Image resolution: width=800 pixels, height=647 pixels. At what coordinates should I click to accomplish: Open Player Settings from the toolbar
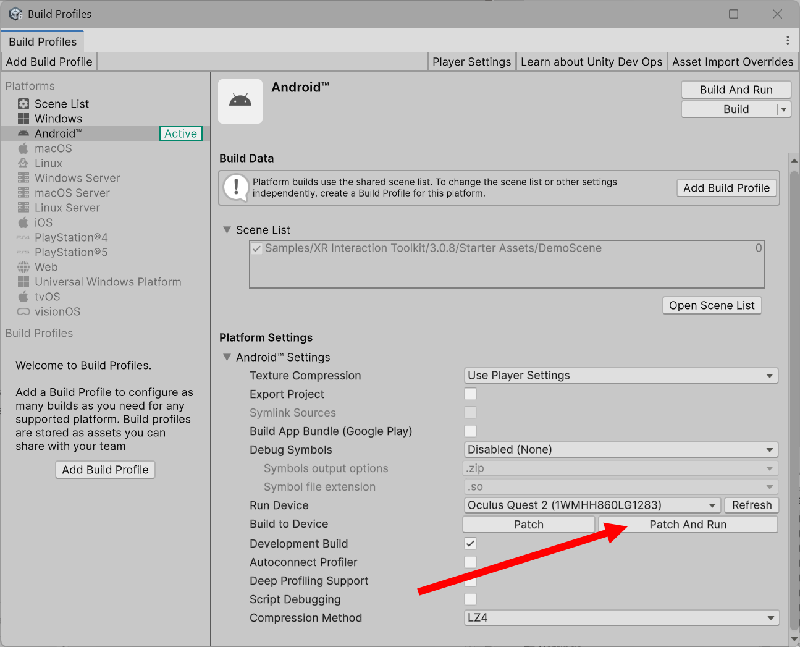[472, 62]
